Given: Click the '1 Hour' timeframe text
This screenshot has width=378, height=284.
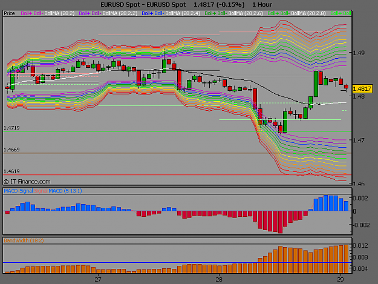Looking at the screenshot, I should click(262, 5).
